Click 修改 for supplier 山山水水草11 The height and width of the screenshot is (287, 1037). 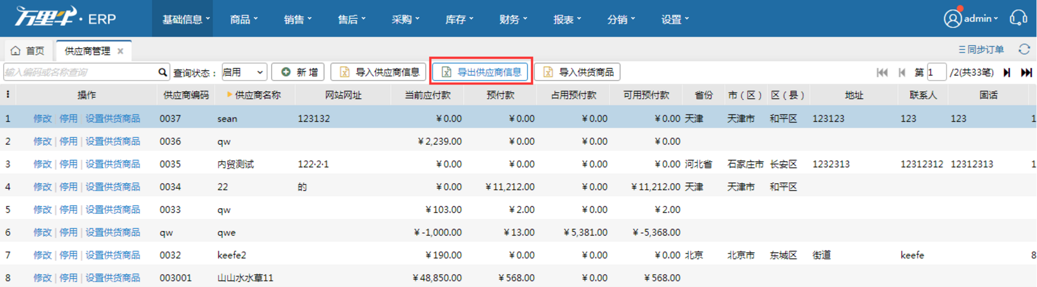pos(43,278)
